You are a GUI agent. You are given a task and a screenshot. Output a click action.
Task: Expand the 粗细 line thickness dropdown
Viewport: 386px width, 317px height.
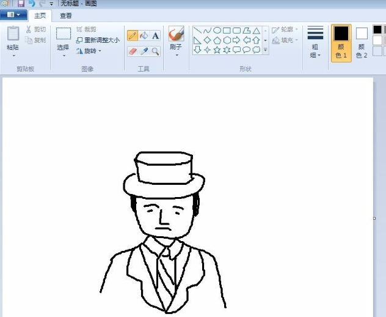315,43
